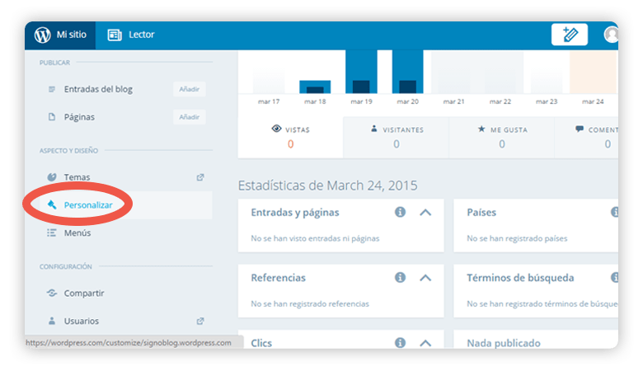Click the mar 21 date label
This screenshot has height=371, width=643.
pos(454,101)
